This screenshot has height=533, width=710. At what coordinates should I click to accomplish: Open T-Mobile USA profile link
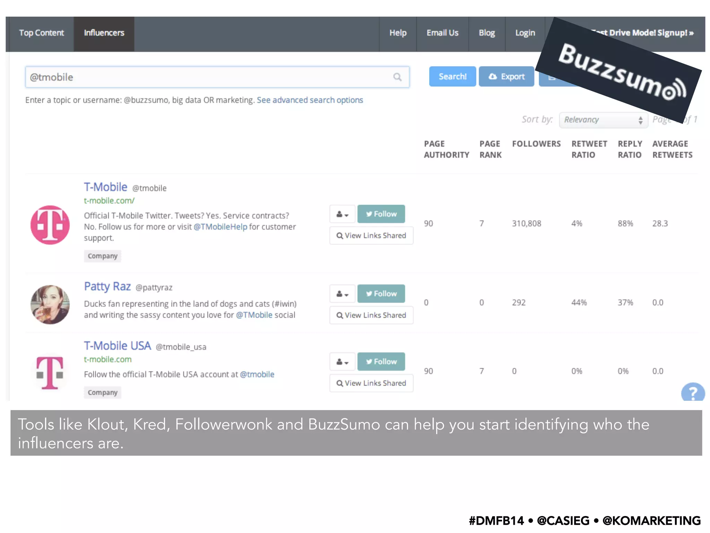click(x=117, y=346)
